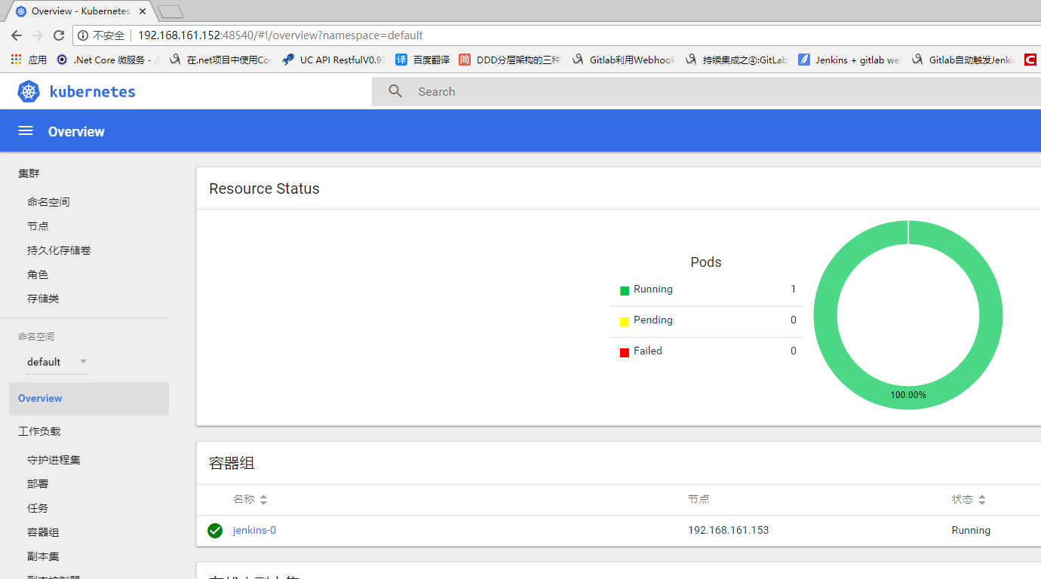Open the dashboard search magnifier icon

tap(395, 90)
